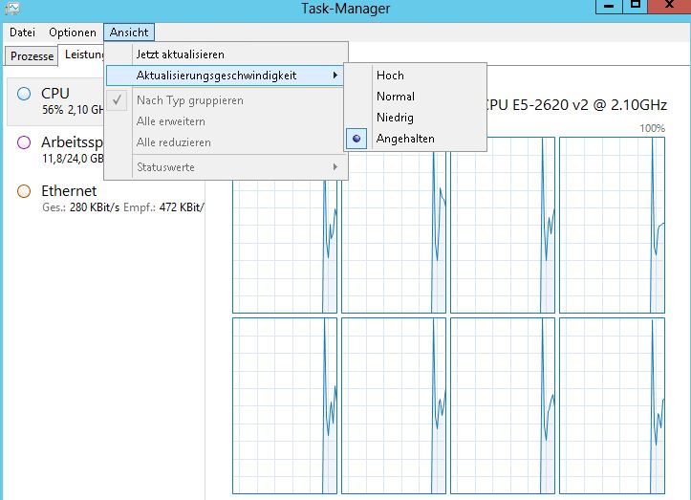
Task: Open the Datei menu
Action: coord(22,33)
